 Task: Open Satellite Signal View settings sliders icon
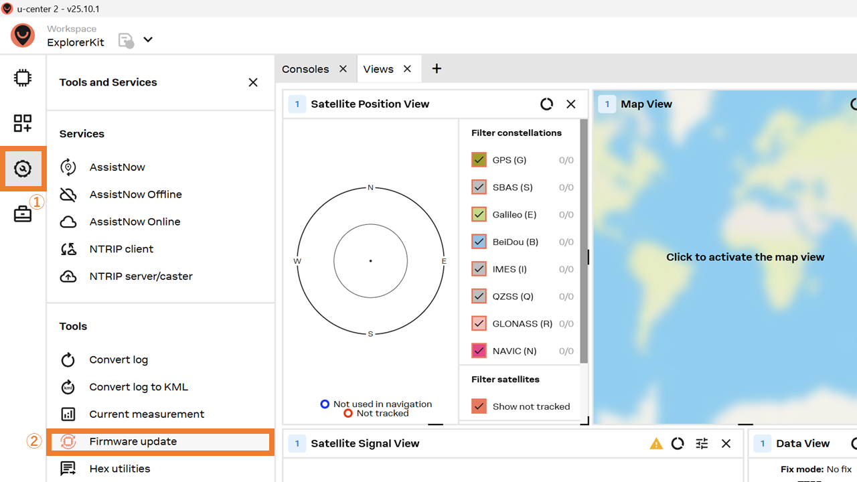[x=702, y=444]
